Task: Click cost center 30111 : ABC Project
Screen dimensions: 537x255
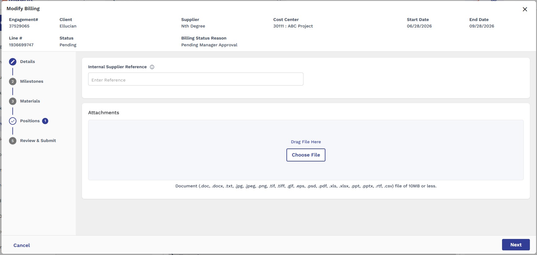Action: (x=293, y=26)
